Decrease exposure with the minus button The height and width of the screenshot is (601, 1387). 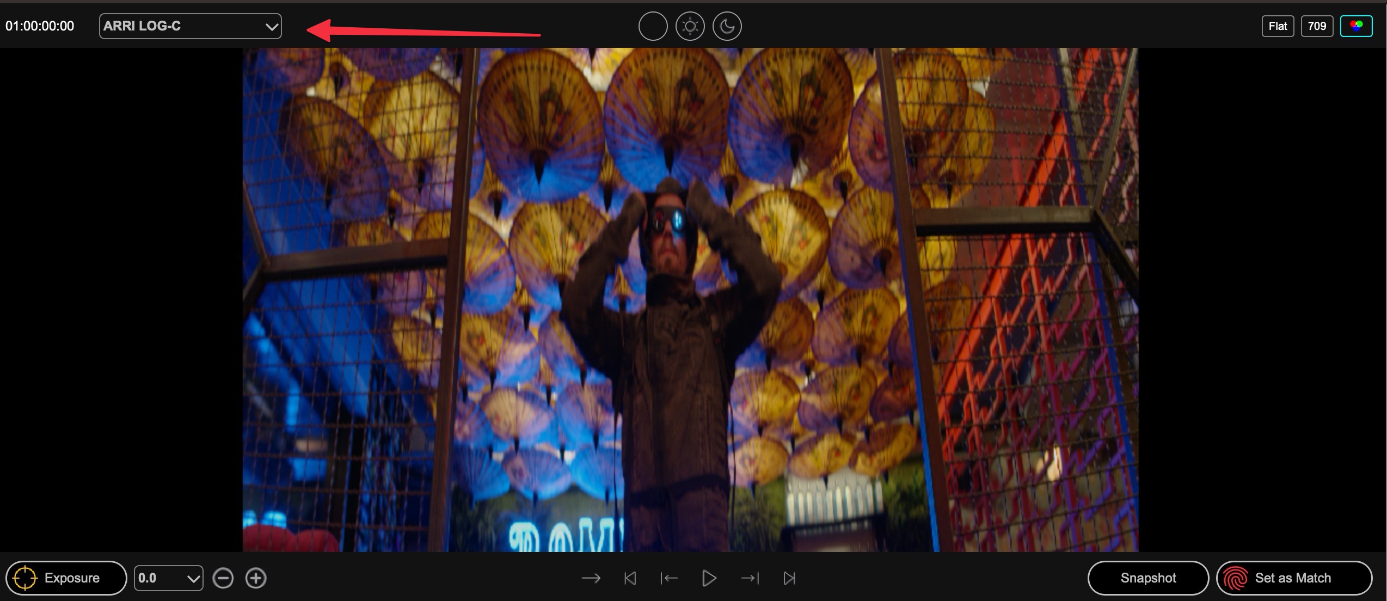coord(223,578)
